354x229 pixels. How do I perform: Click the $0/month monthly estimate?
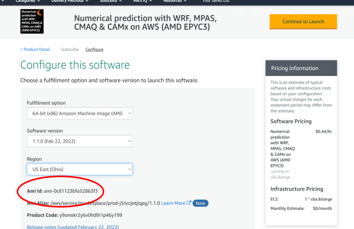(322, 209)
